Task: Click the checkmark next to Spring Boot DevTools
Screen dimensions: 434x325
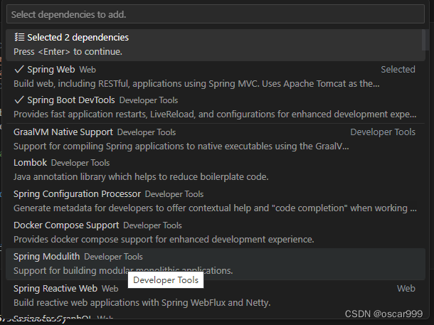Action: coord(18,100)
